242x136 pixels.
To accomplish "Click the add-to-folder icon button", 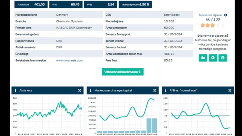I will [x=203, y=58].
